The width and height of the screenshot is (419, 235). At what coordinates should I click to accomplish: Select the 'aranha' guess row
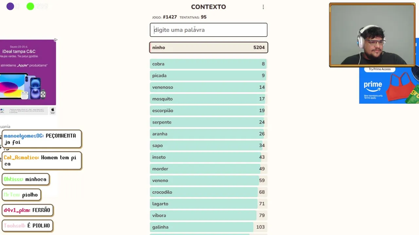[x=209, y=134]
